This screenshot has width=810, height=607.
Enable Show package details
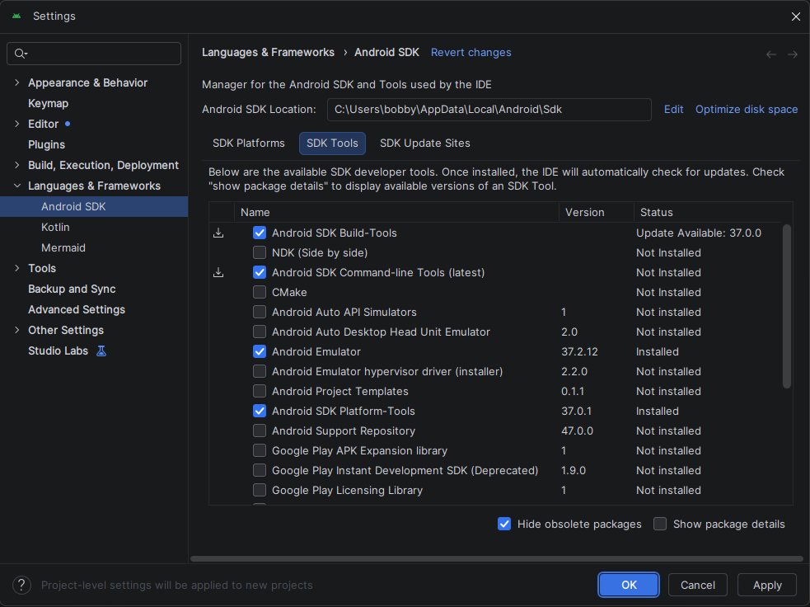(x=660, y=524)
